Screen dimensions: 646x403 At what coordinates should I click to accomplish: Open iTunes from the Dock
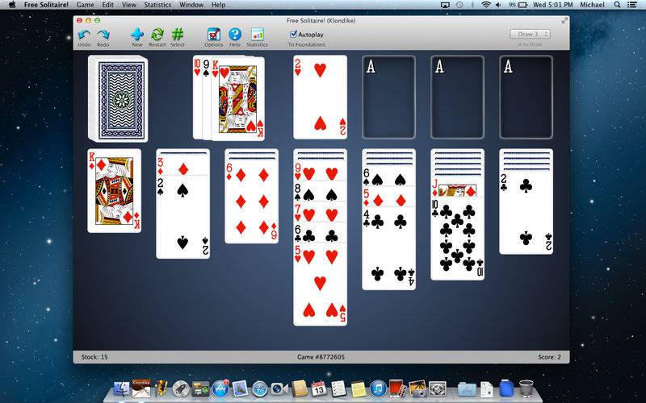[x=378, y=388]
